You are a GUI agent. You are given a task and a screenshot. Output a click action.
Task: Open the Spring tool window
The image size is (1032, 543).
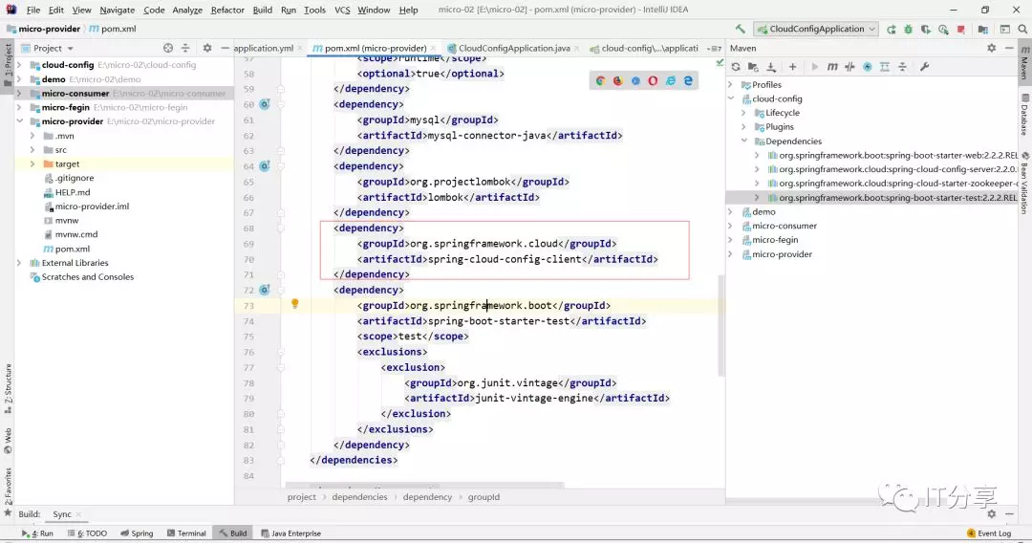pyautogui.click(x=137, y=533)
